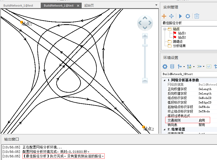Click the map zoom-in plus button

click(x=145, y=36)
